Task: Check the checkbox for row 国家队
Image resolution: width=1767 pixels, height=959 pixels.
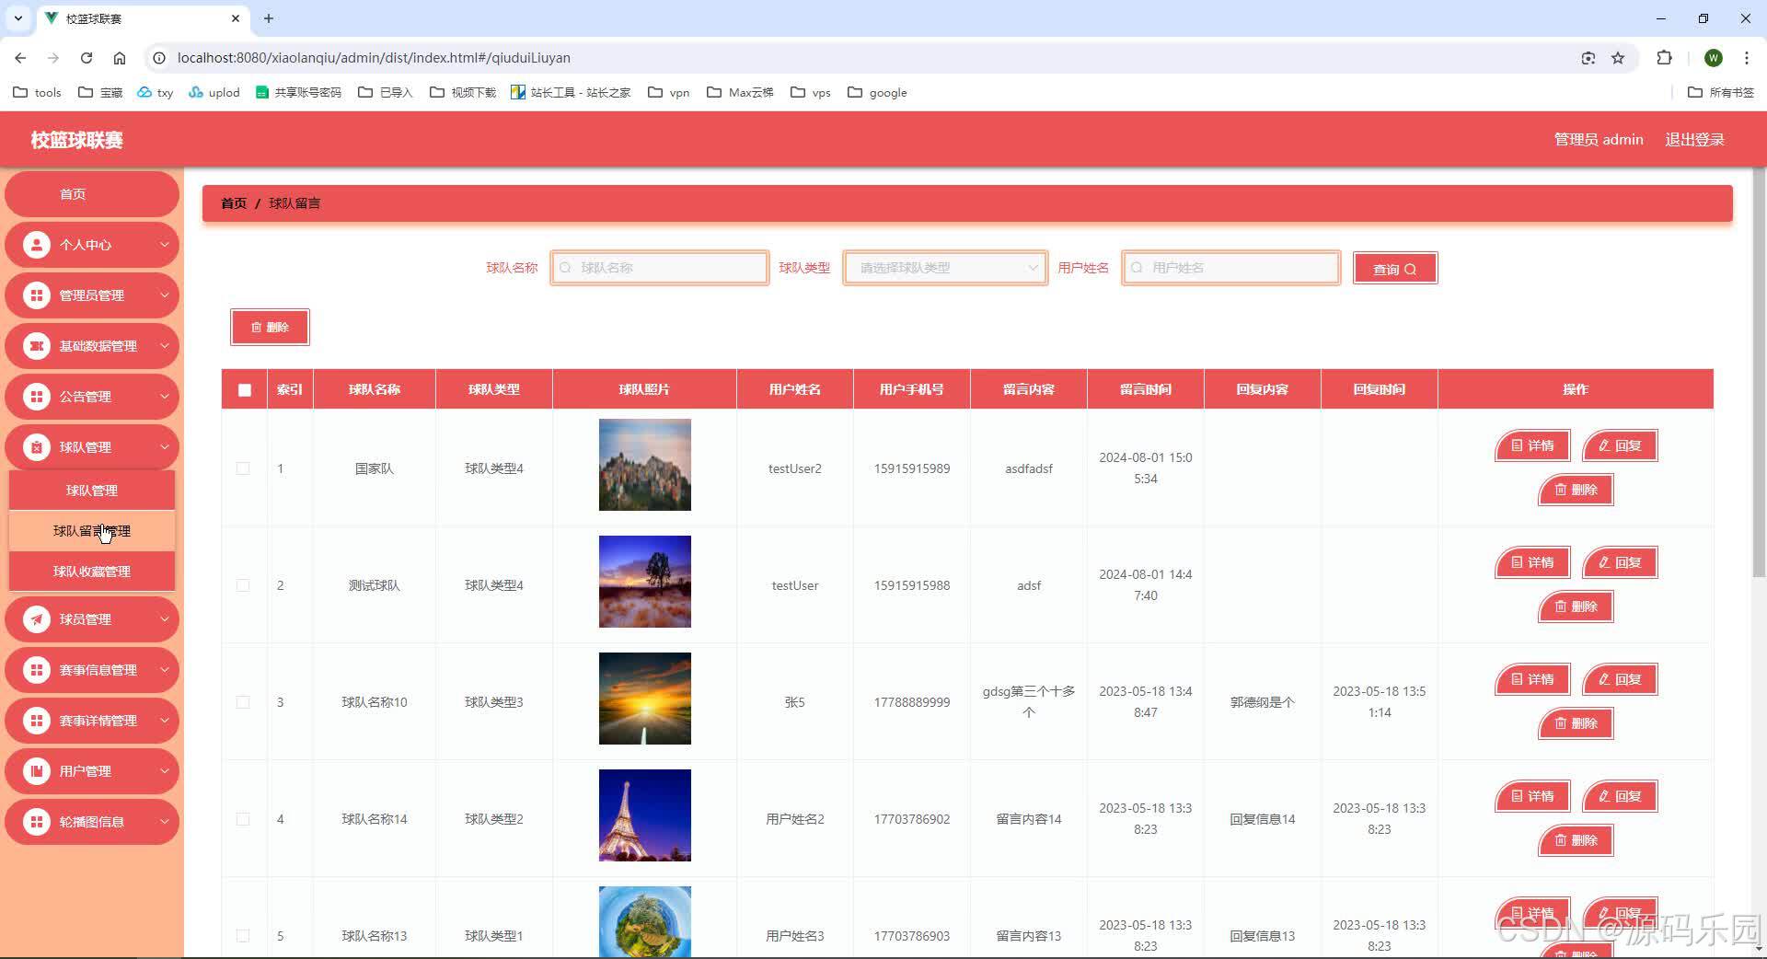Action: point(243,468)
